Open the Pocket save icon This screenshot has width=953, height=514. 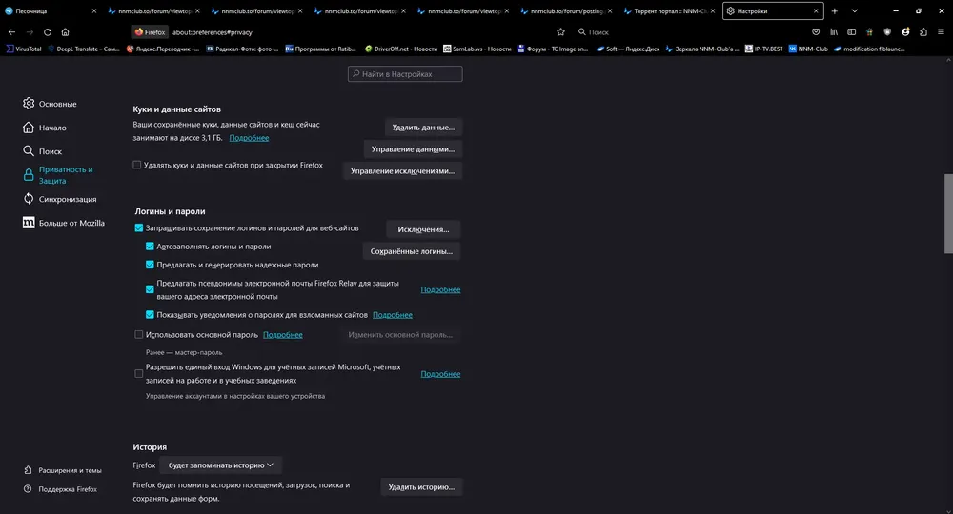816,32
